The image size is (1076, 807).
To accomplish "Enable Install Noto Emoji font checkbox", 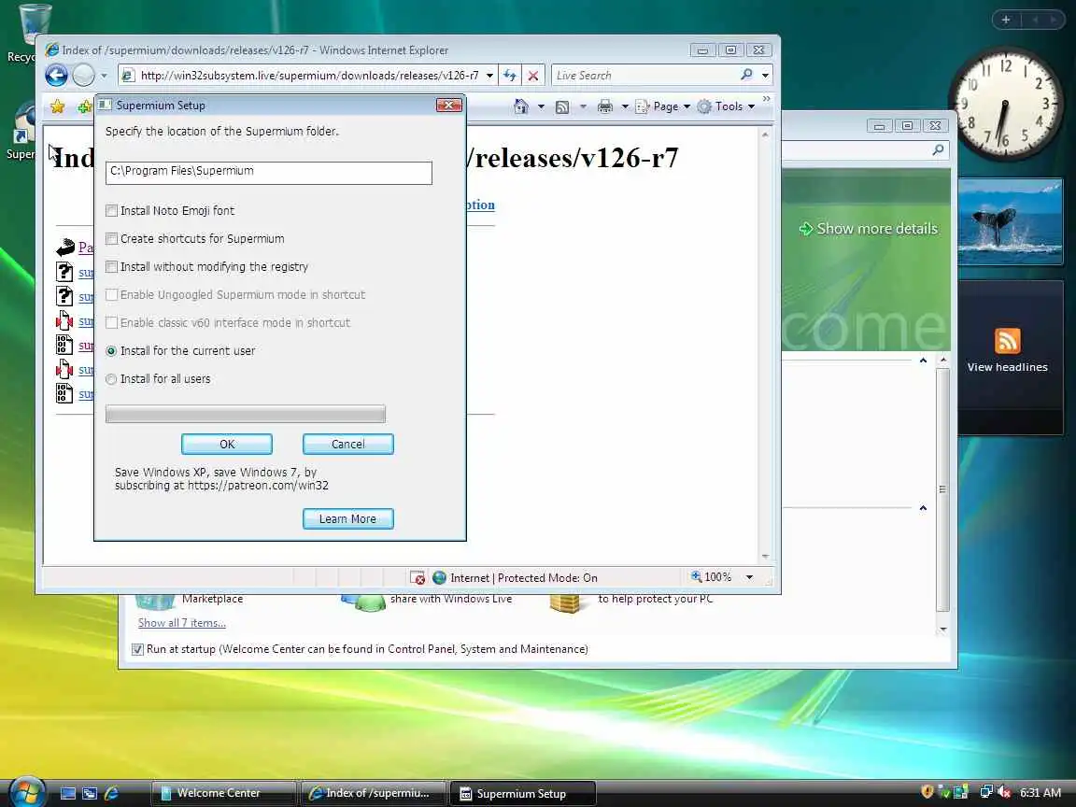I will click(x=111, y=211).
